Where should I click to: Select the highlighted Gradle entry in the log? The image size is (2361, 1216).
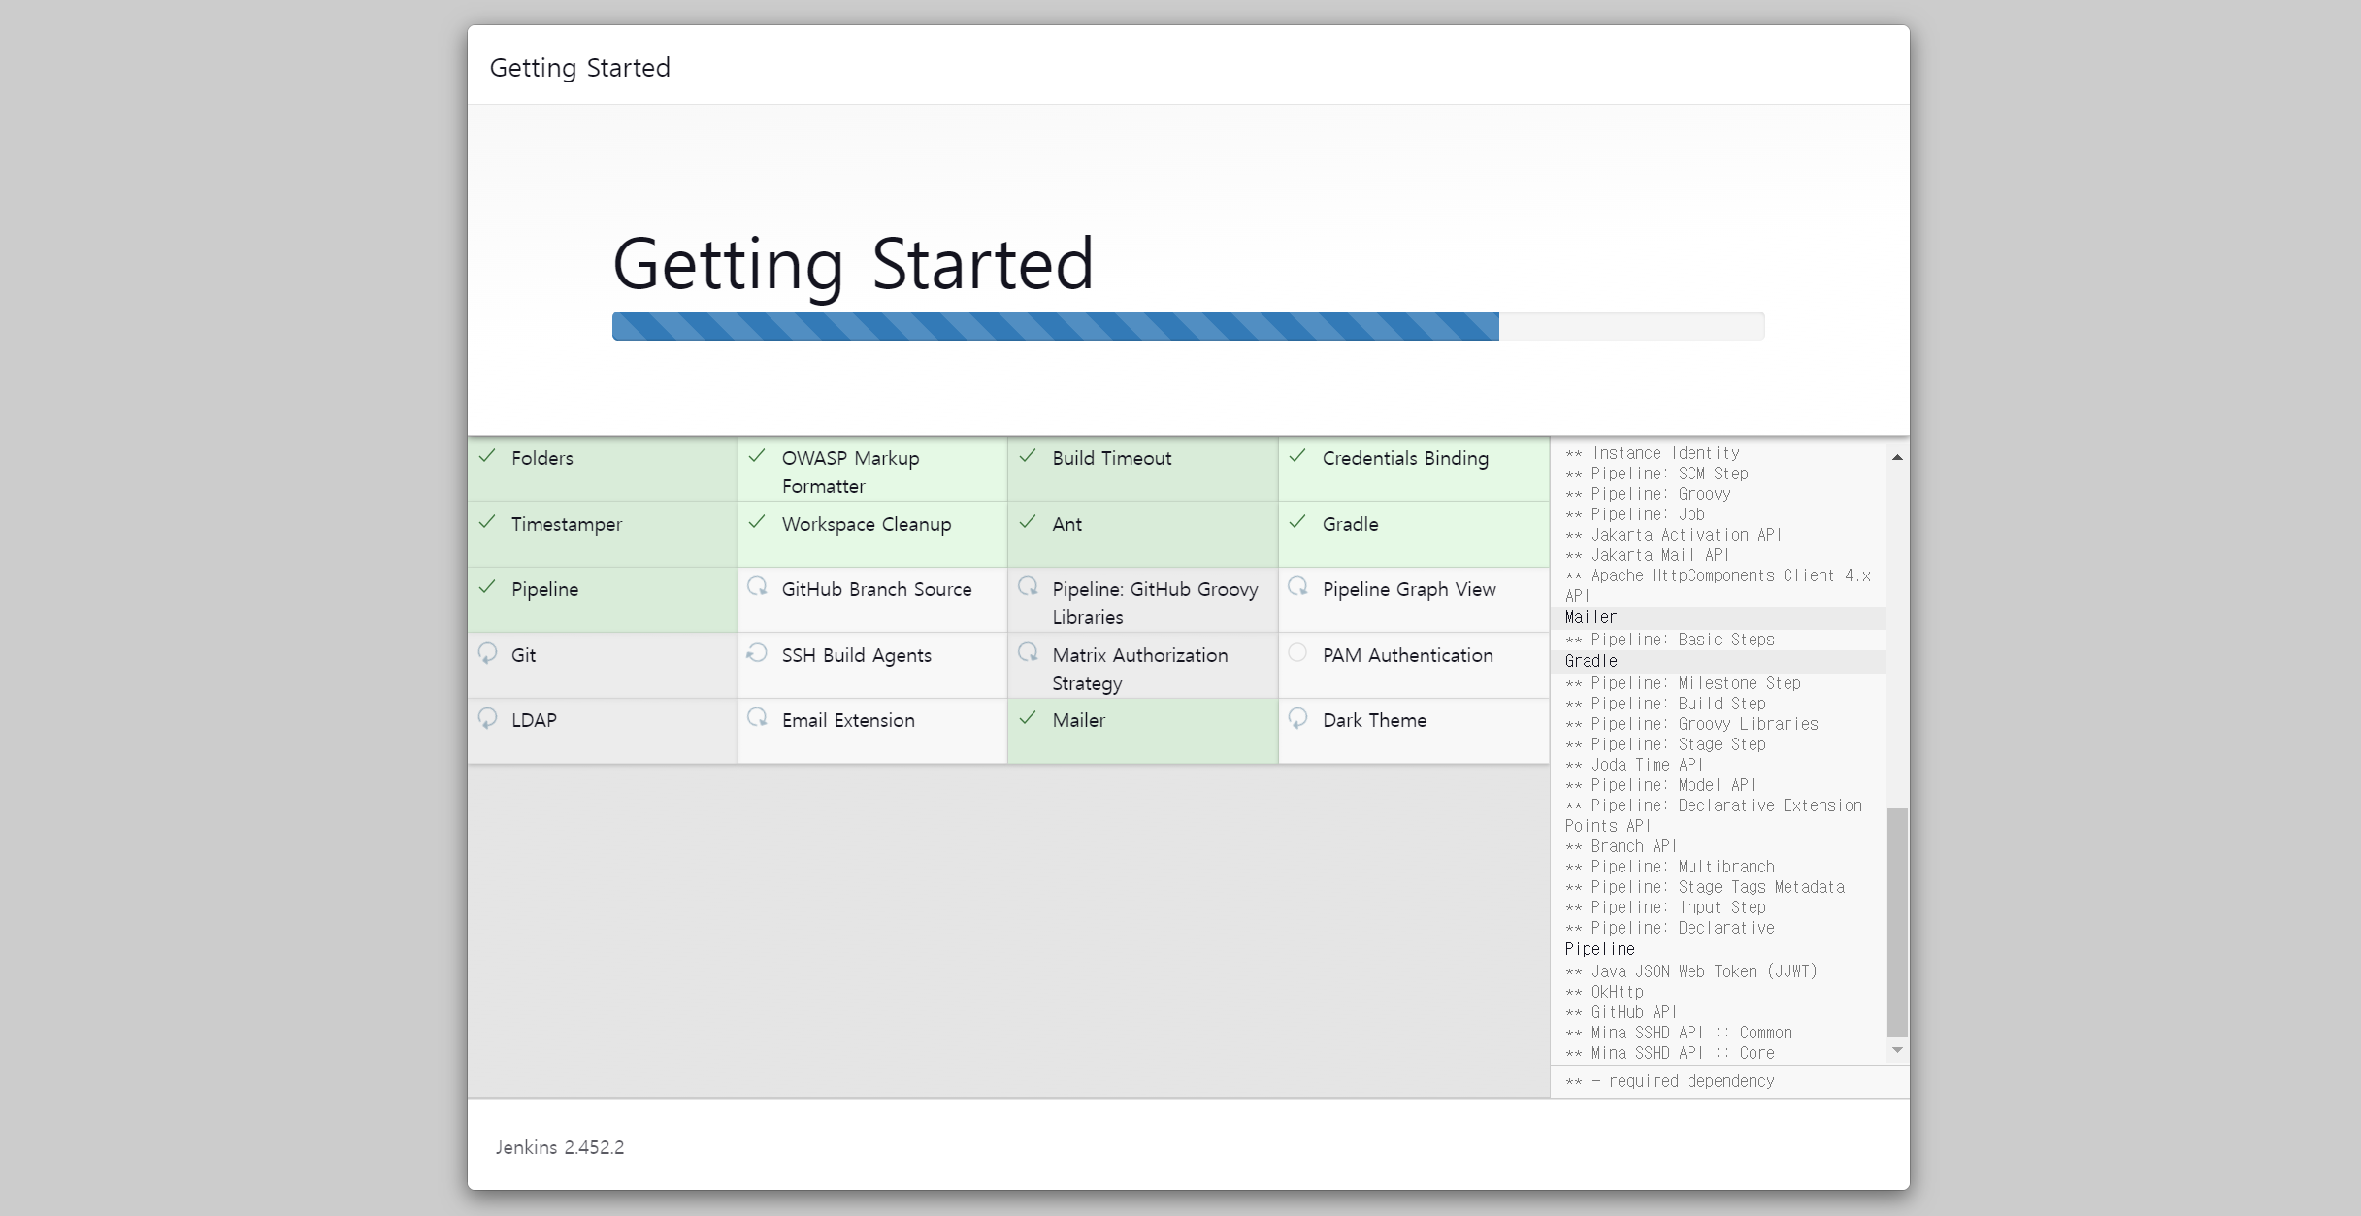click(x=1591, y=661)
